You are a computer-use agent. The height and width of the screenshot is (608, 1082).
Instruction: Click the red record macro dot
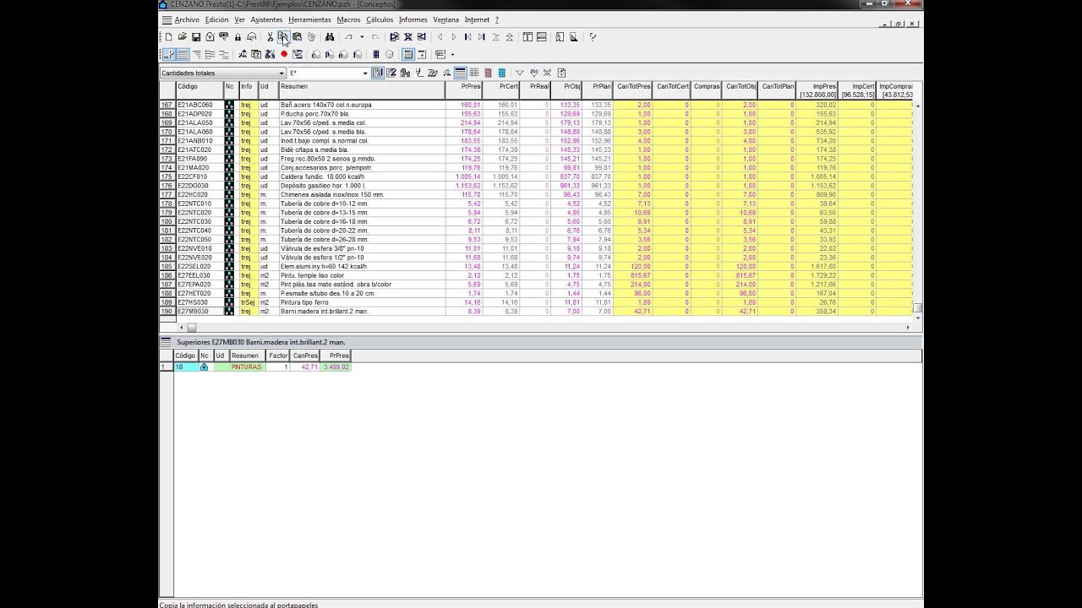pos(283,54)
